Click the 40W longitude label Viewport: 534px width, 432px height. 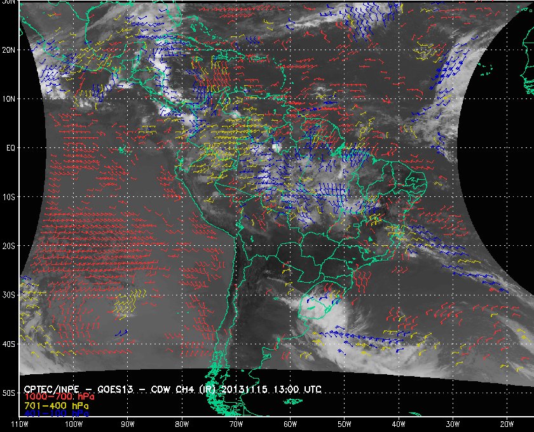click(x=399, y=424)
